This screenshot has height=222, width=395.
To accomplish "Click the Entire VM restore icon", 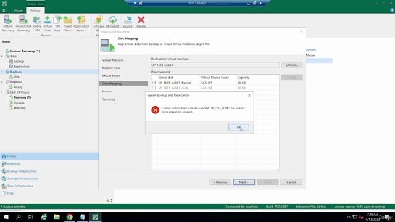I will pos(37,24).
